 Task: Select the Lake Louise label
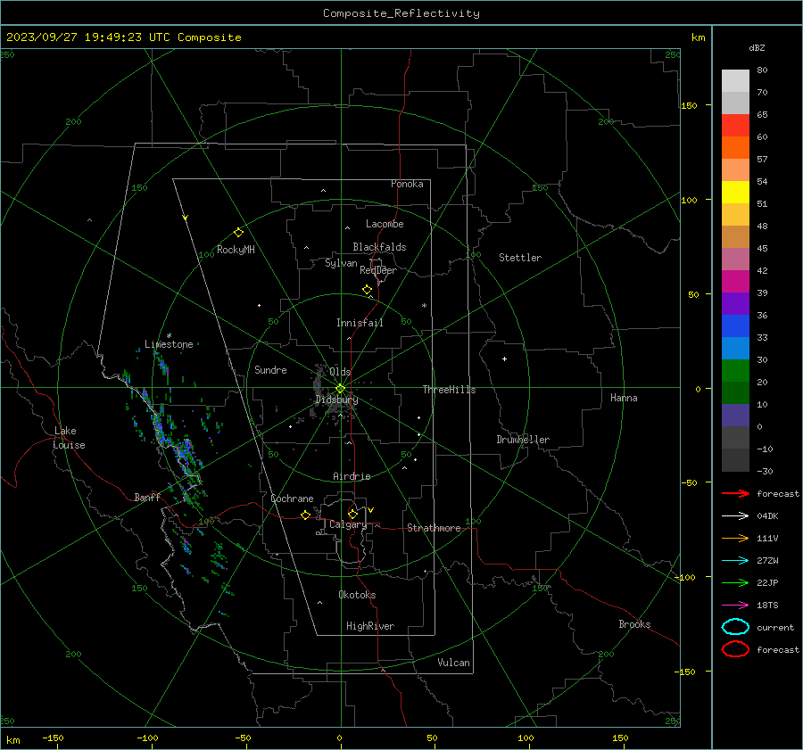coord(69,438)
